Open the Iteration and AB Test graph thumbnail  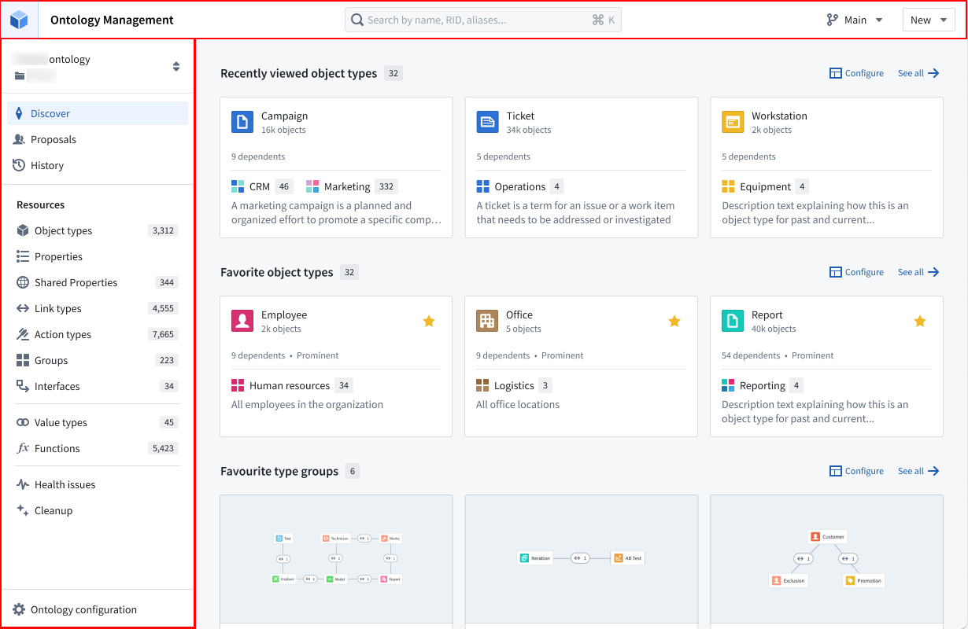(582, 559)
